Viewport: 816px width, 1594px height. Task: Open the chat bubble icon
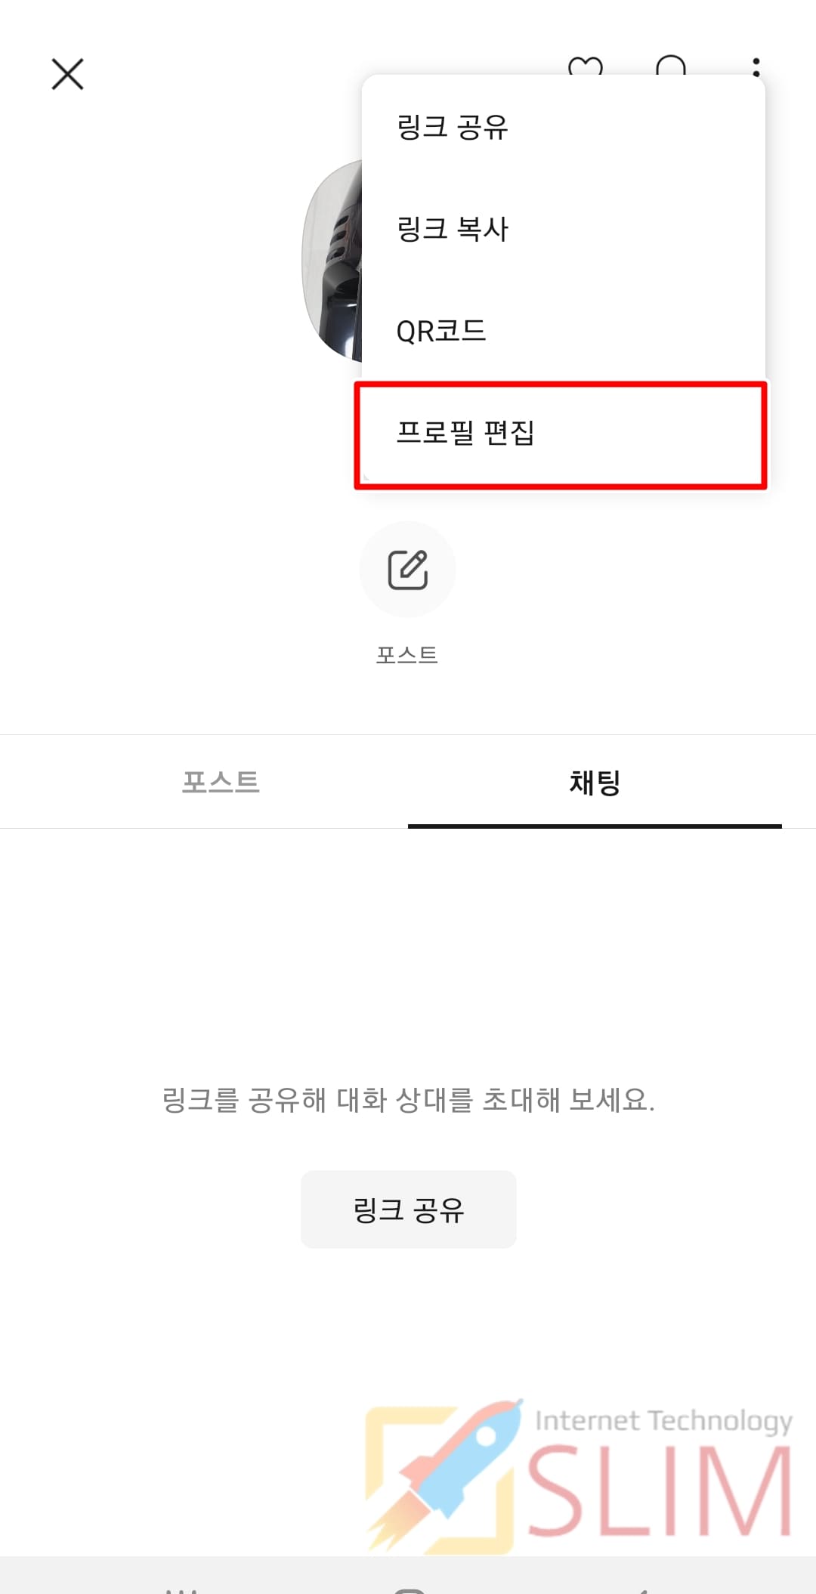point(671,65)
